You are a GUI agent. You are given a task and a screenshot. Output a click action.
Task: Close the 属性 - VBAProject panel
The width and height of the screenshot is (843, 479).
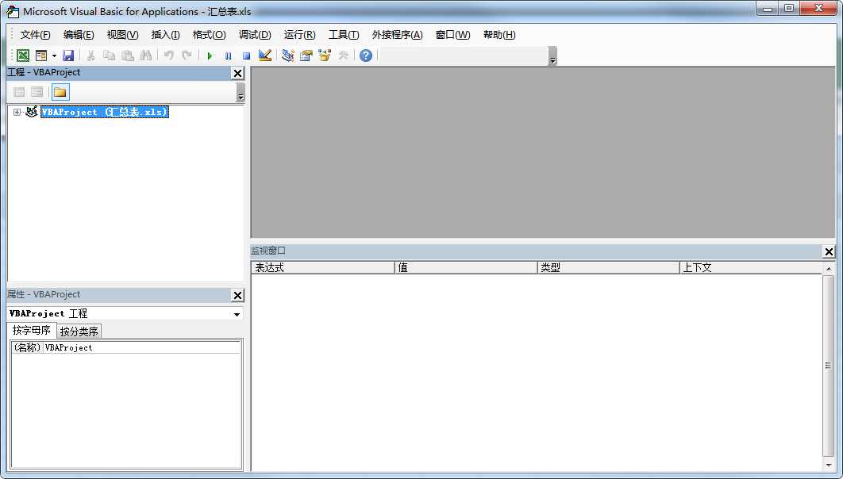click(x=237, y=295)
